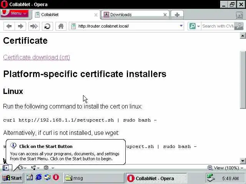246x184 pixels.
Task: Restore down the Opera window
Action: [x=232, y=4]
